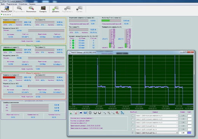Image resolution: width=198 pixels, height=139 pixels.
Task: Click the white colour swatch for Канал 3
Action: pos(189,122)
